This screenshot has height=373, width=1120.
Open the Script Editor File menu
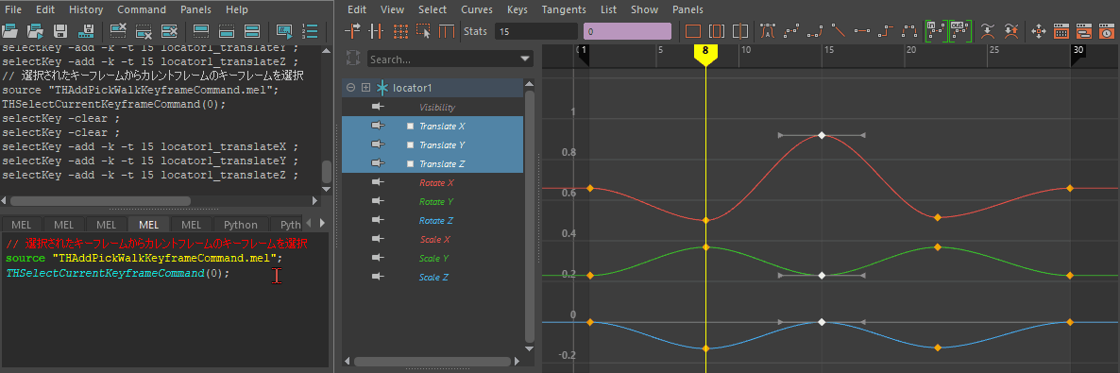(x=13, y=9)
